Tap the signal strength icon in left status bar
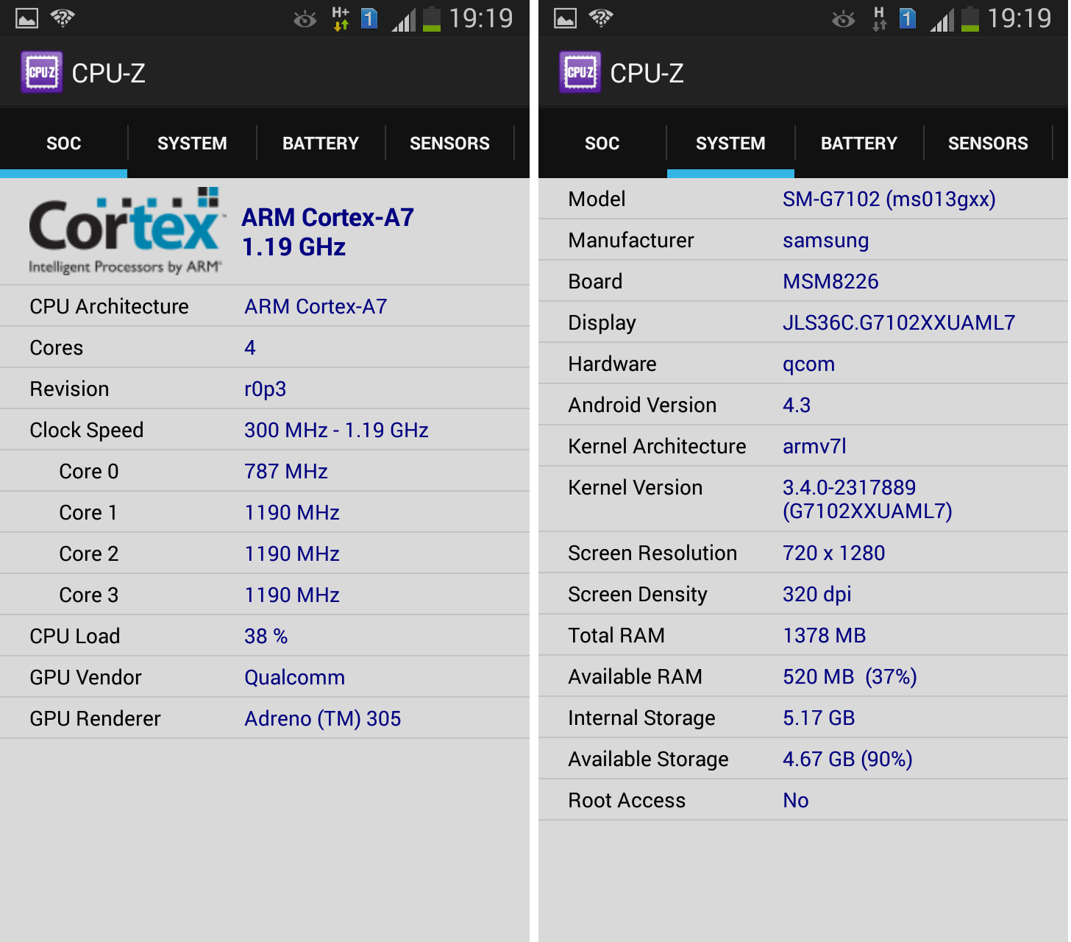The height and width of the screenshot is (942, 1071). point(403,19)
